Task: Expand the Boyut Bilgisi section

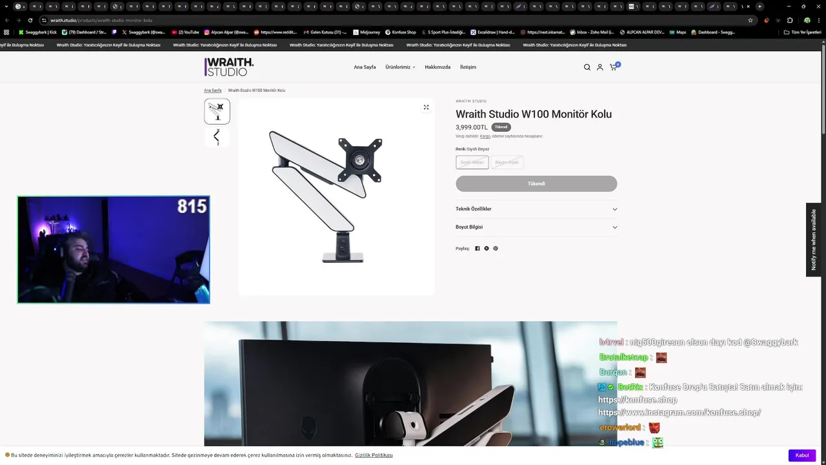Action: (x=536, y=227)
